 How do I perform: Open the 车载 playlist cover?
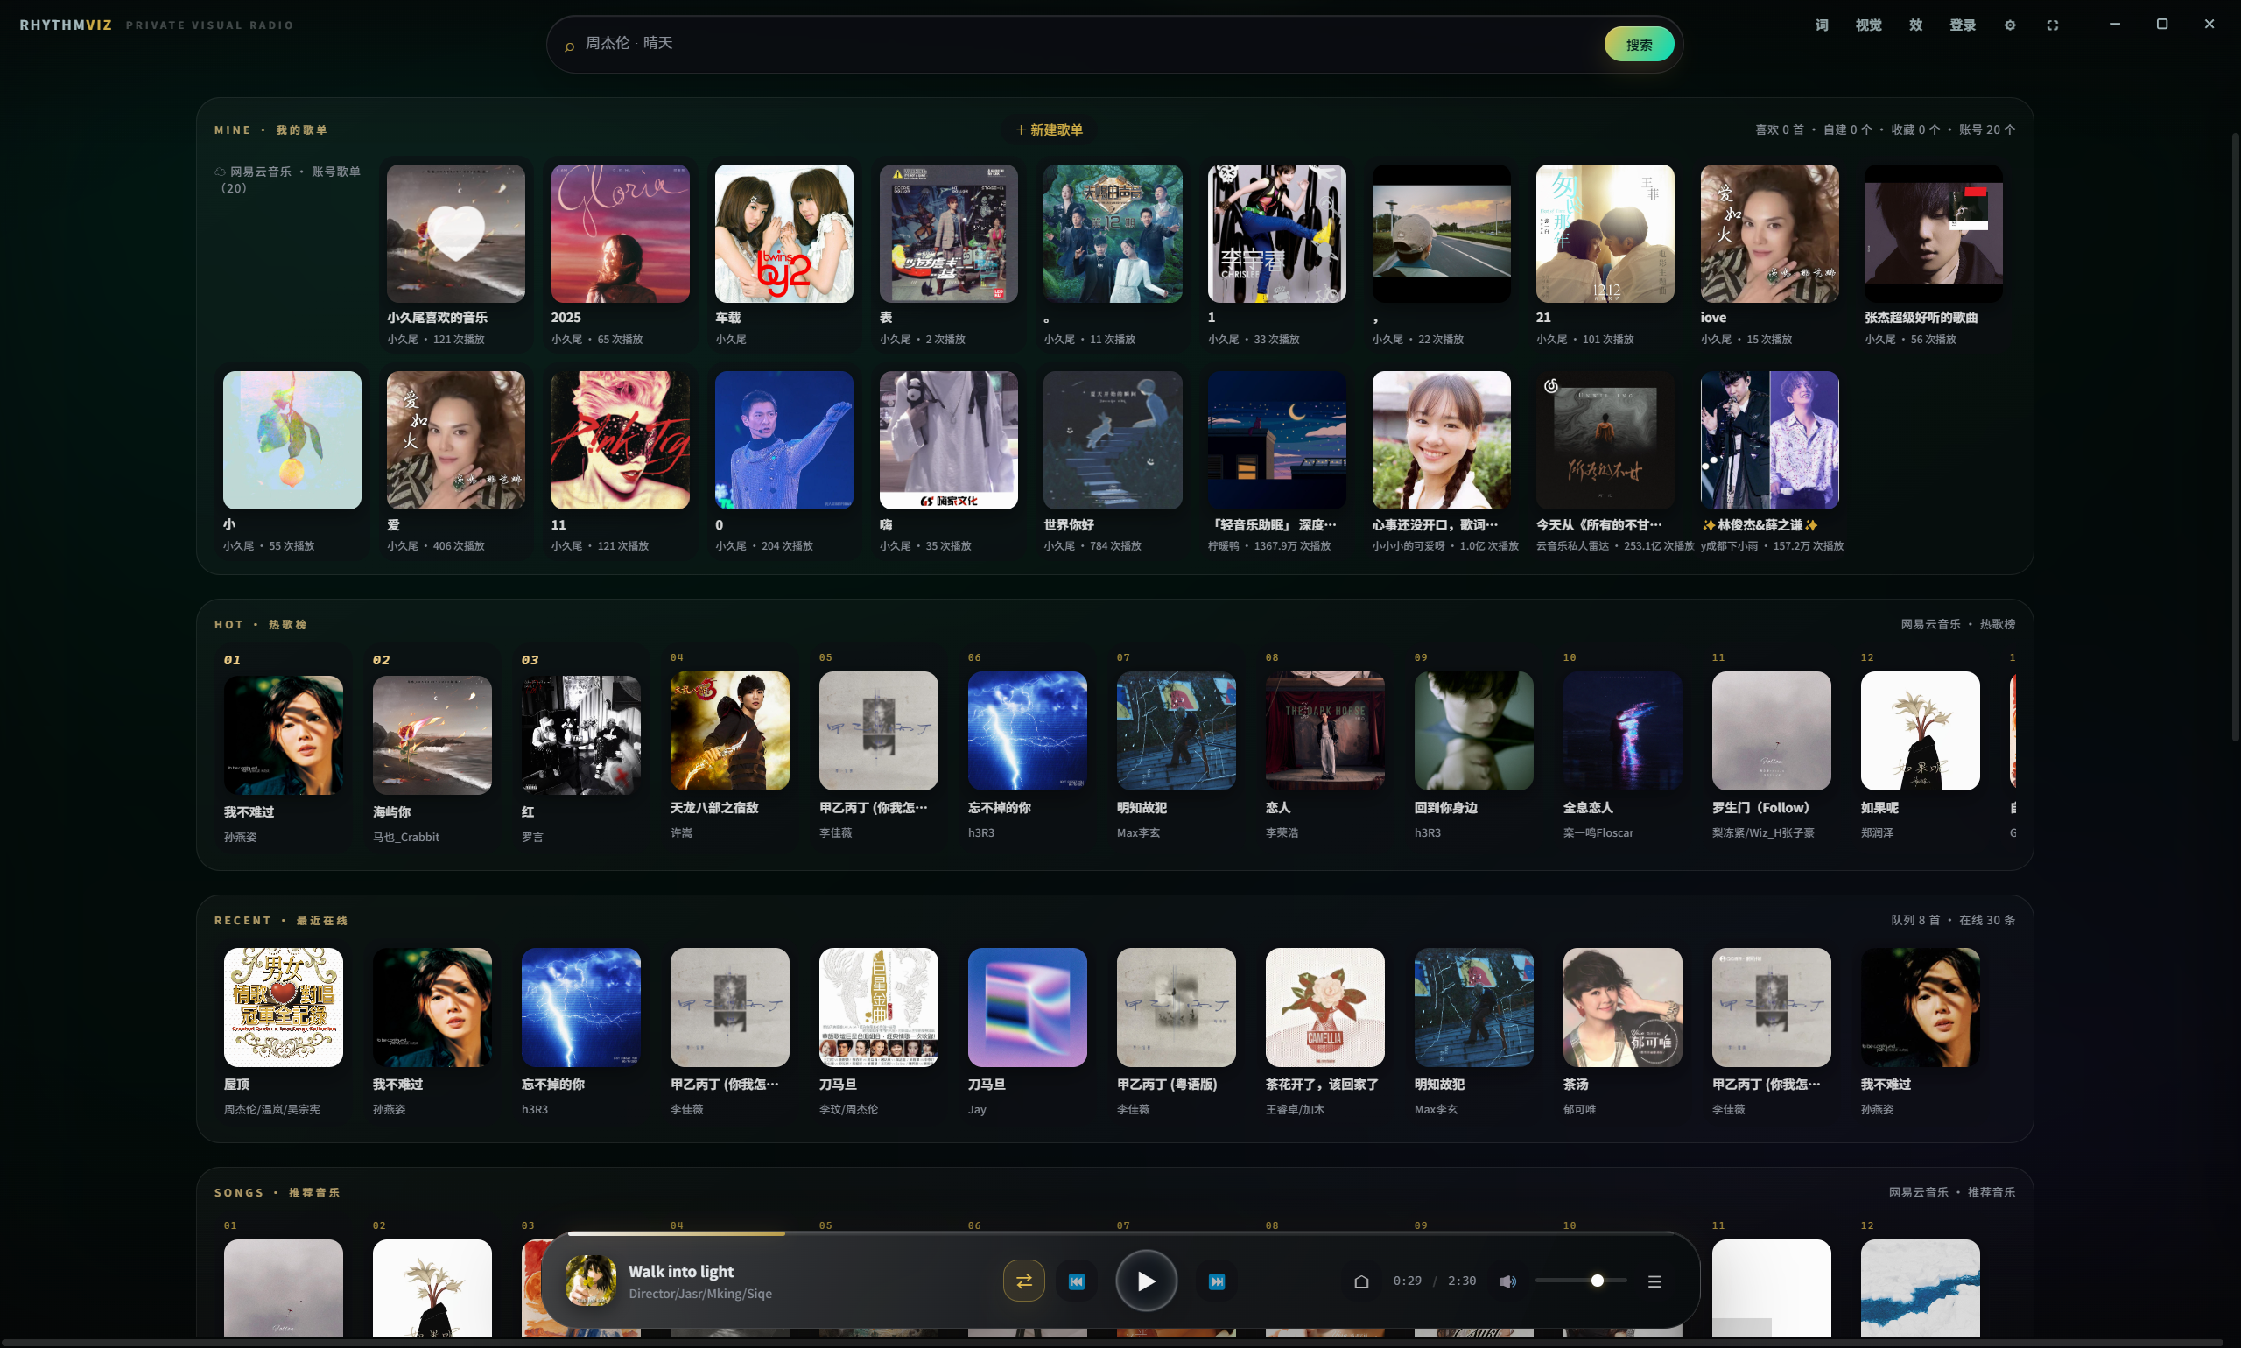coord(784,234)
